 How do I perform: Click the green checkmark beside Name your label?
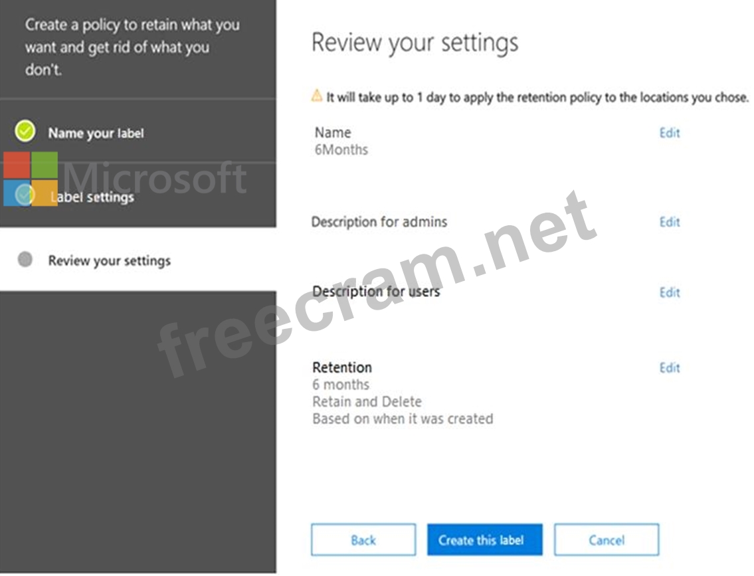[x=25, y=132]
